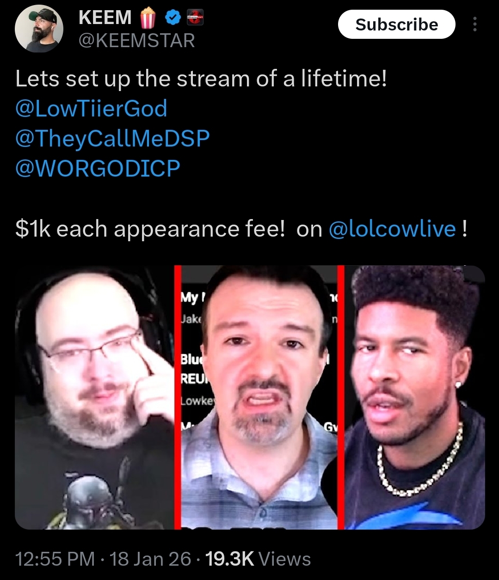Viewport: 499px width, 580px height.
Task: Open the three-dot more options menu
Action: tap(474, 24)
